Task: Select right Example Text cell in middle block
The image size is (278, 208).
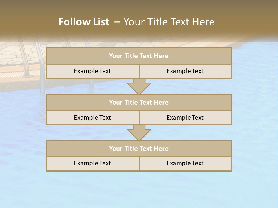Action: tap(185, 118)
